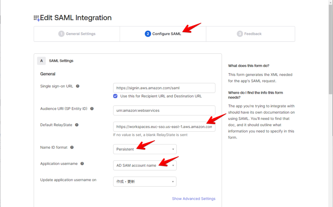333x207 pixels.
Task: Go to the Feedback step
Action: (x=250, y=34)
